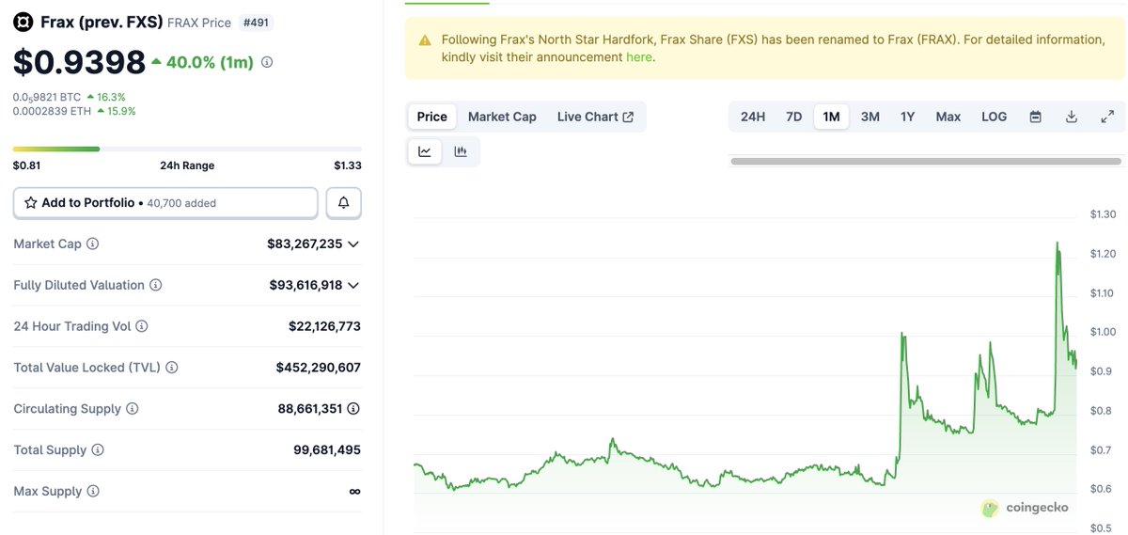Select the 1M time range

tap(831, 117)
